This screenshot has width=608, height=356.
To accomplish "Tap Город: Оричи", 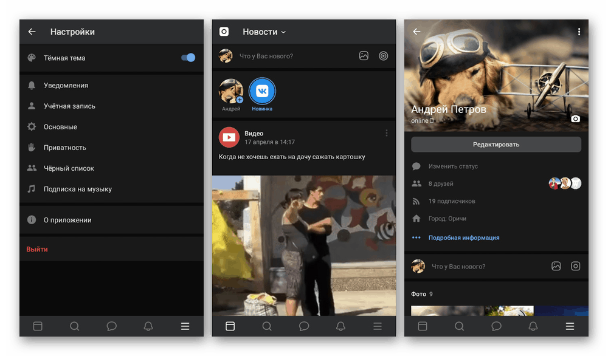I will [447, 219].
